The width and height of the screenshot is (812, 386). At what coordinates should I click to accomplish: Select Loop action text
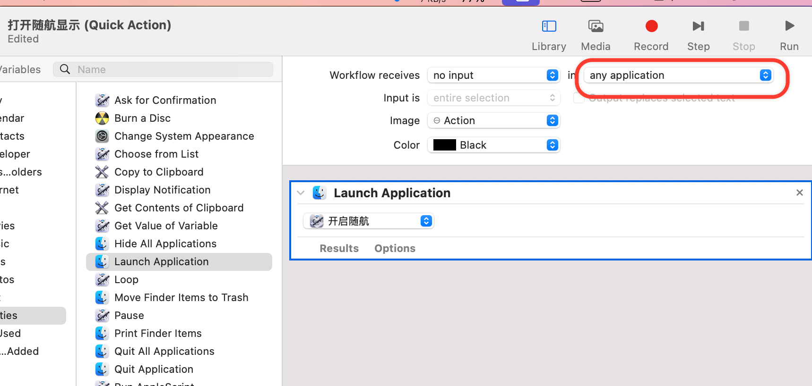(x=126, y=279)
